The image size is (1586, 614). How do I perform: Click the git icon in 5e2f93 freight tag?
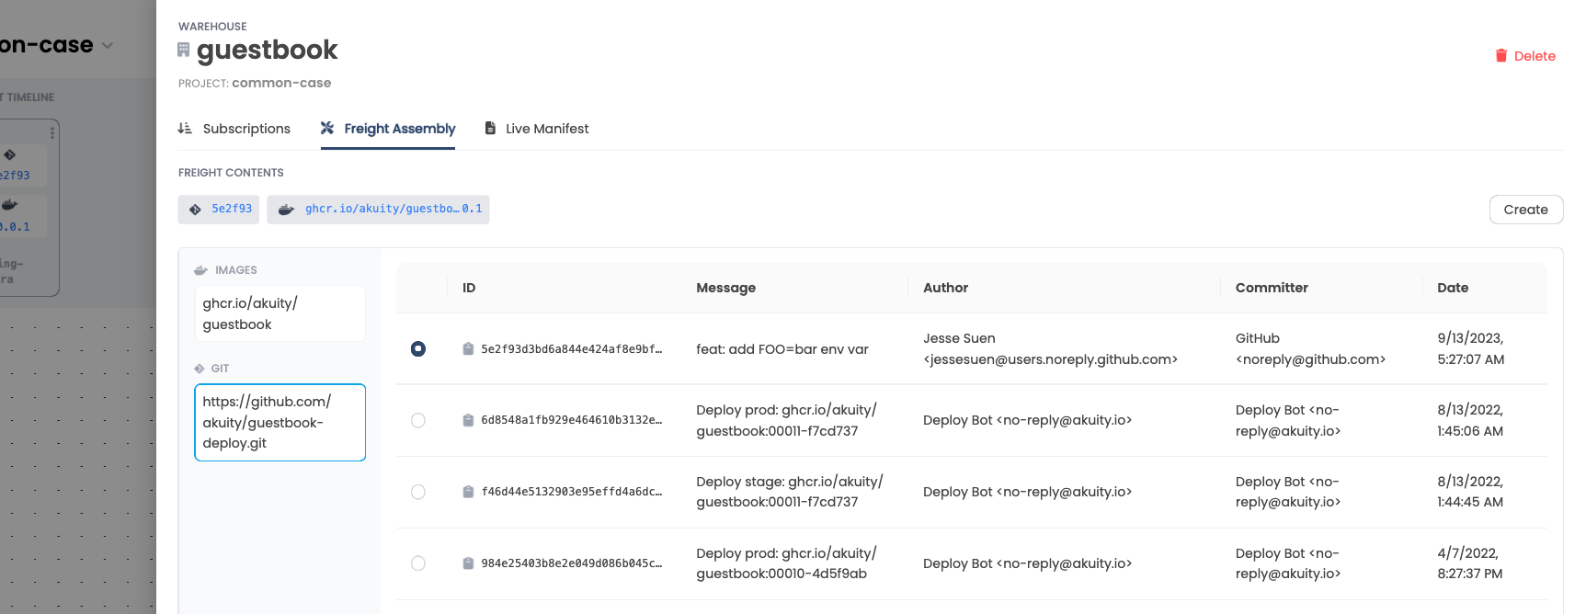[x=195, y=210]
